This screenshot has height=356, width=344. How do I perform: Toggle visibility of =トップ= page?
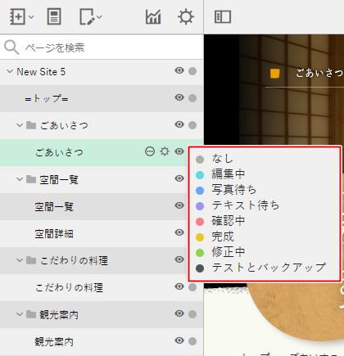179,97
